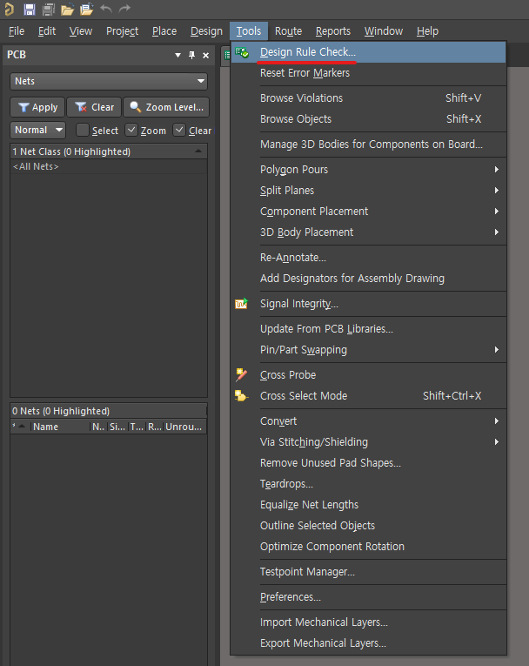Open the Help menu
529x666 pixels.
427,31
